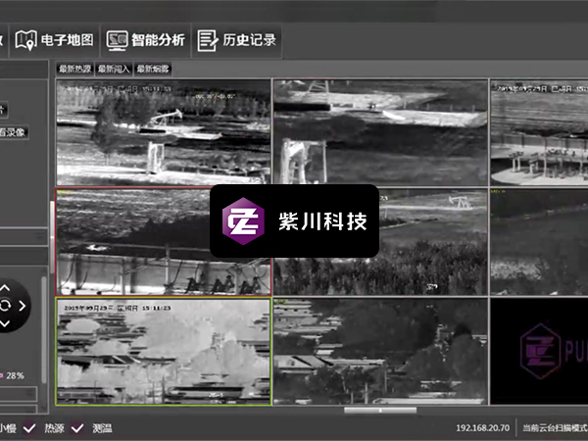Toggle the 测温 temperature measurement checkbox
588x441 pixels.
pos(77,428)
